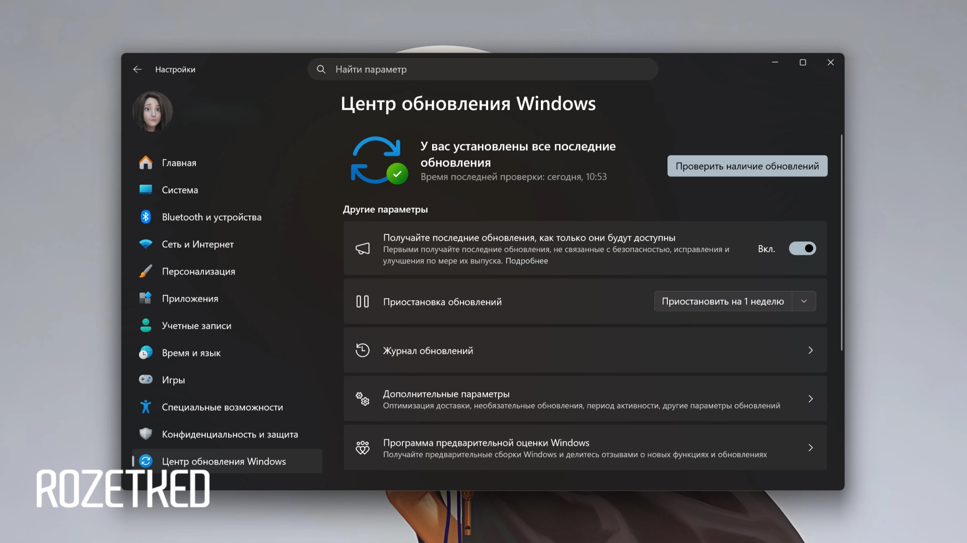This screenshot has height=543, width=967.
Task: Expand Программа предварительной оценки Windows
Action: [x=811, y=447]
